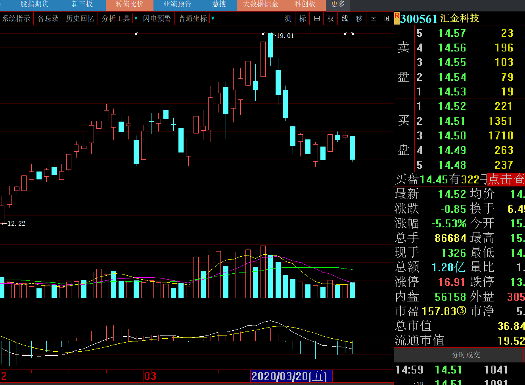Expand the dropdown arrow next to 普通坐标
Image resolution: width=525 pixels, height=385 pixels.
pyautogui.click(x=213, y=19)
